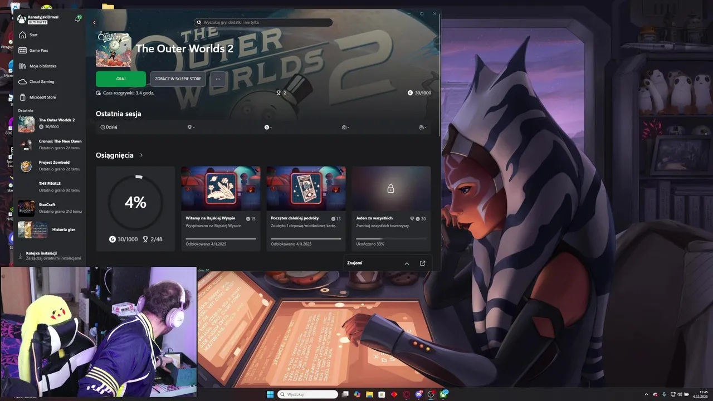Open volume control in system tray
Image resolution: width=713 pixels, height=401 pixels.
[x=680, y=394]
